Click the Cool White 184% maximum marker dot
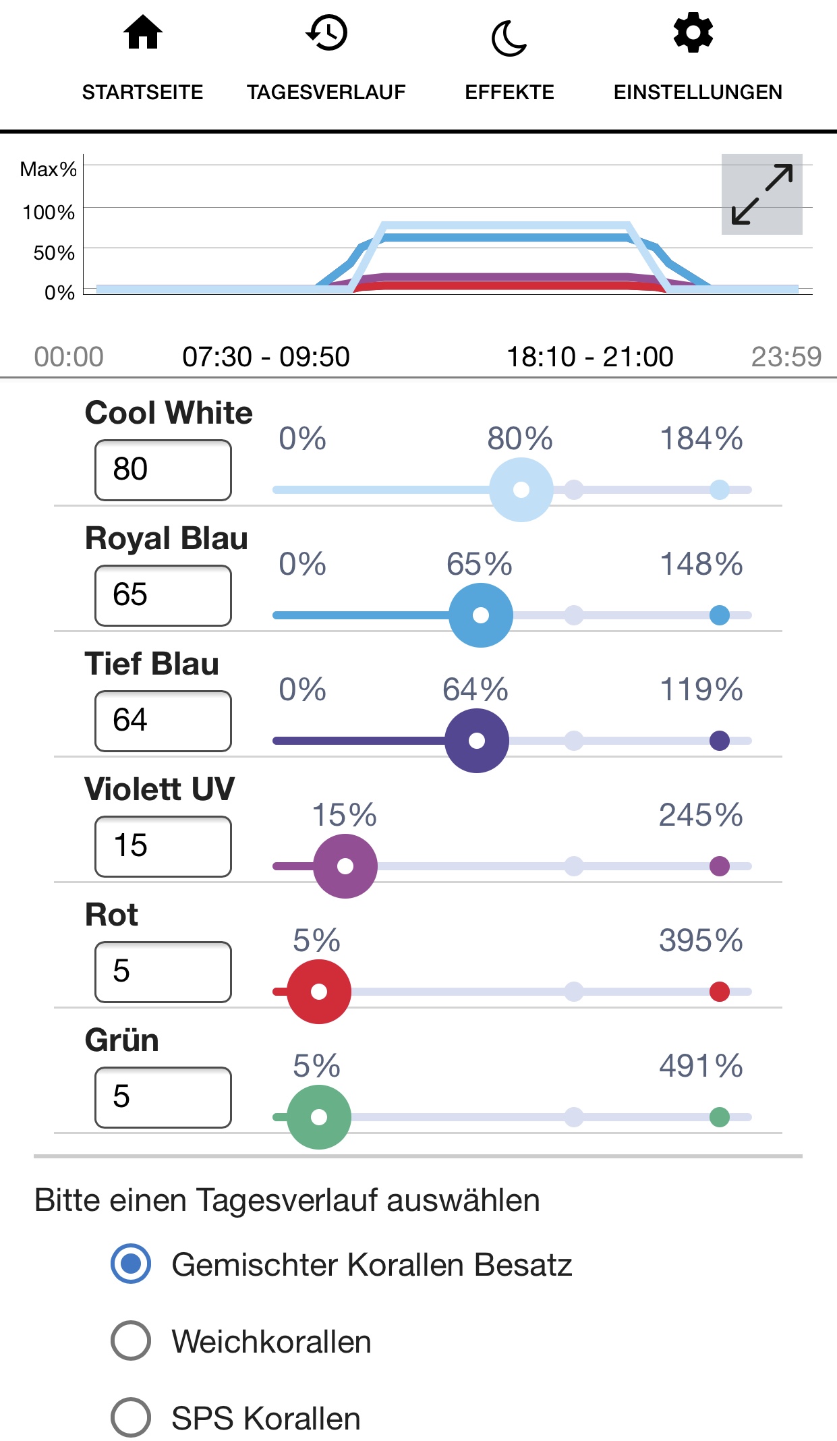The width and height of the screenshot is (837, 1441). click(x=720, y=490)
